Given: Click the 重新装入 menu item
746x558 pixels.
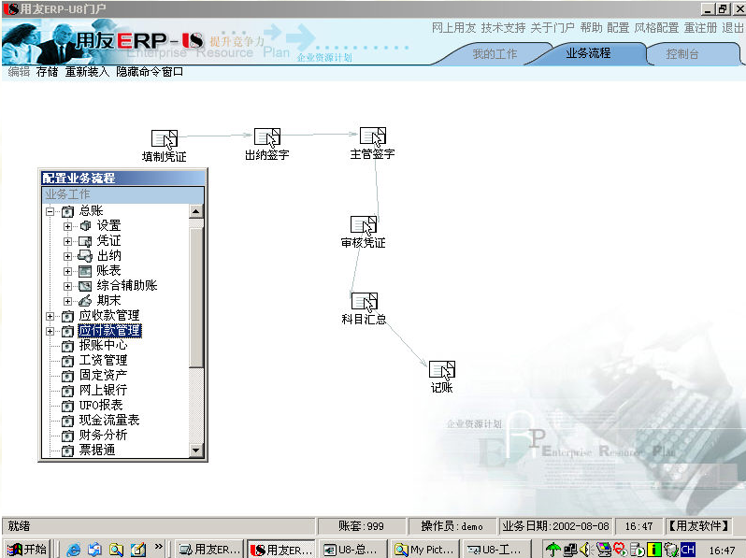Looking at the screenshot, I should [87, 72].
